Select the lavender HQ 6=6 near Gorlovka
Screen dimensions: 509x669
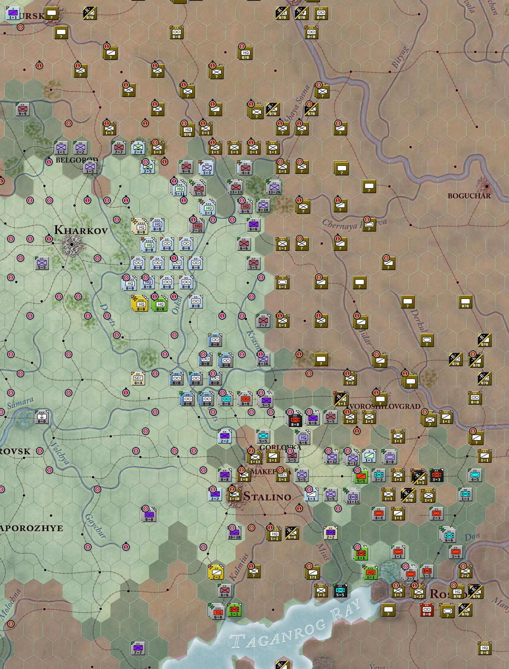pyautogui.click(x=303, y=437)
